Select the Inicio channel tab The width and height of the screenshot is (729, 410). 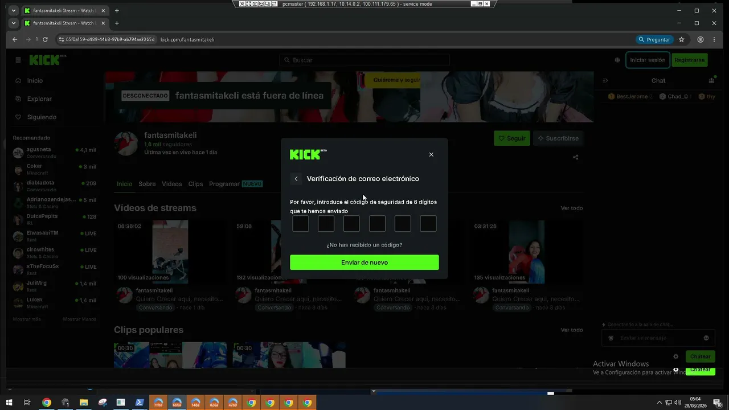click(x=124, y=184)
